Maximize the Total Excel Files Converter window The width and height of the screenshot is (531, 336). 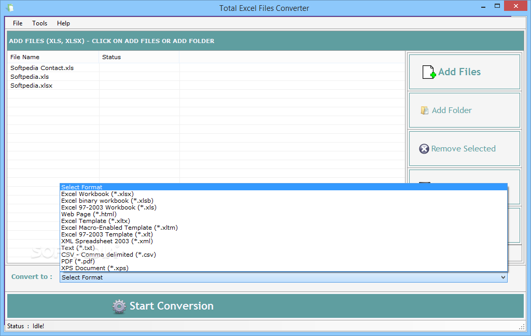point(497,6)
